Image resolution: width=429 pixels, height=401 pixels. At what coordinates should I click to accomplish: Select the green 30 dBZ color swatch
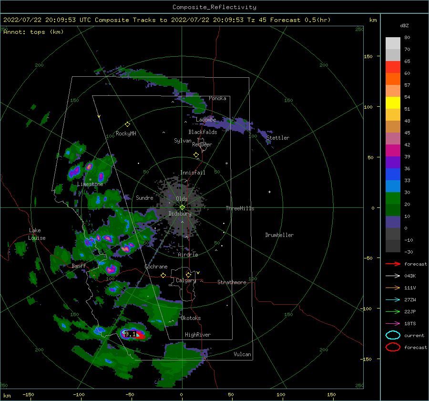point(393,198)
